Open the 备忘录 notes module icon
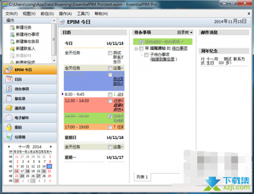Image resolution: width=254 pixels, height=194 pixels. [x=9, y=98]
